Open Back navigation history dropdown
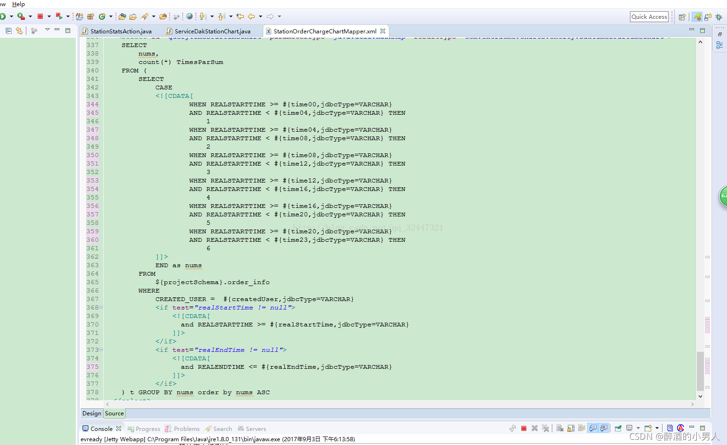This screenshot has width=727, height=445. pyautogui.click(x=260, y=16)
